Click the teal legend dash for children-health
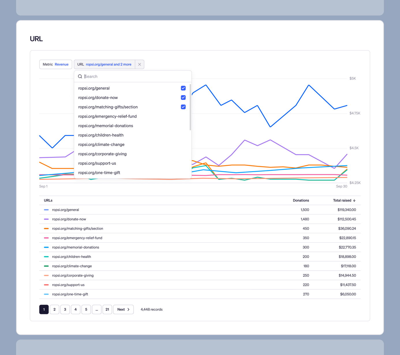This screenshot has height=355, width=400. pyautogui.click(x=46, y=257)
